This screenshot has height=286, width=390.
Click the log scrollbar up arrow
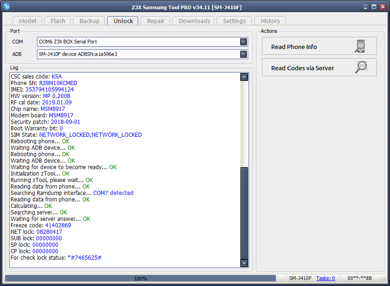click(x=244, y=77)
